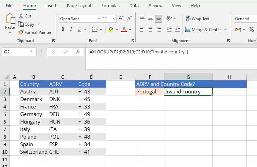
Task: Click the bottom align button
Action: [159, 18]
